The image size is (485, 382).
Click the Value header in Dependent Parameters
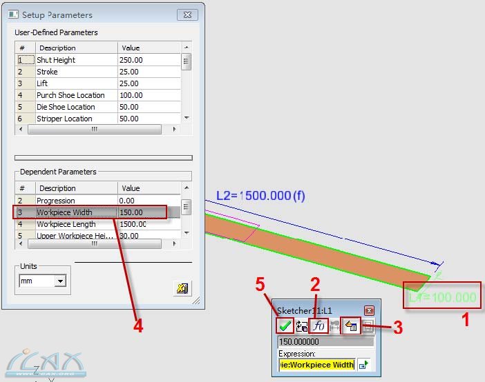[149, 188]
